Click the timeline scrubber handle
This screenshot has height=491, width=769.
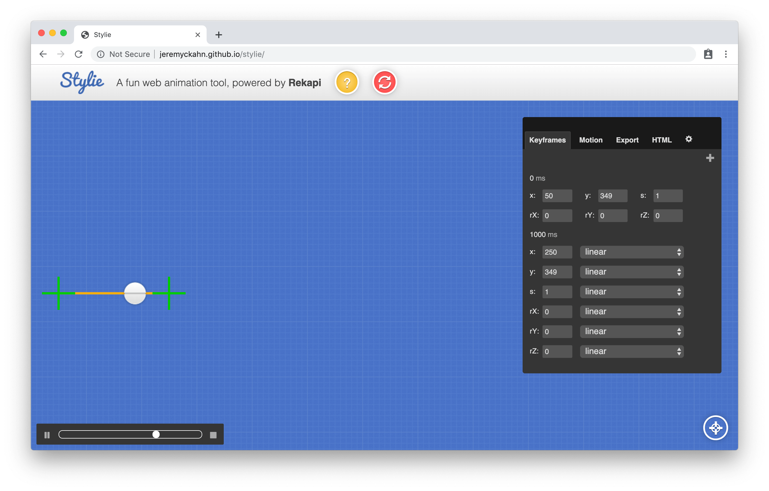click(156, 434)
